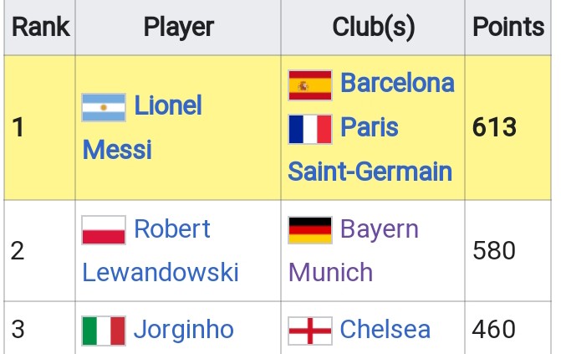Select the Club(s) column header
Viewport: 561px width, 354px height.
[373, 28]
